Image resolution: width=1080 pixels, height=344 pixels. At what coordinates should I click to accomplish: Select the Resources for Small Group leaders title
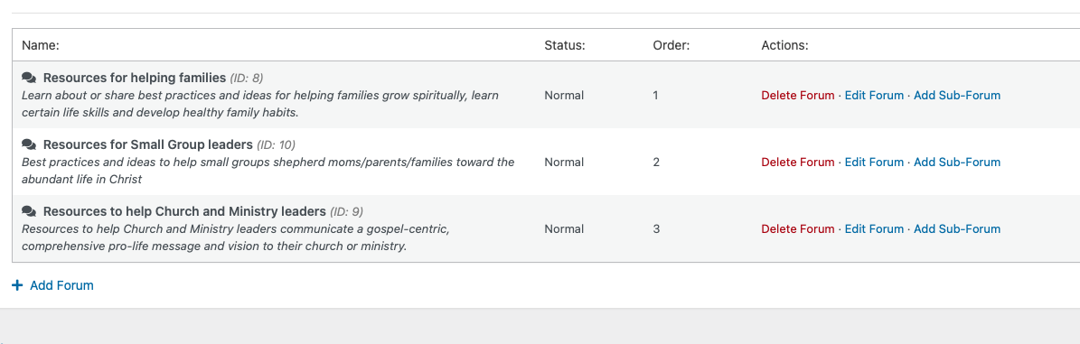(x=148, y=144)
